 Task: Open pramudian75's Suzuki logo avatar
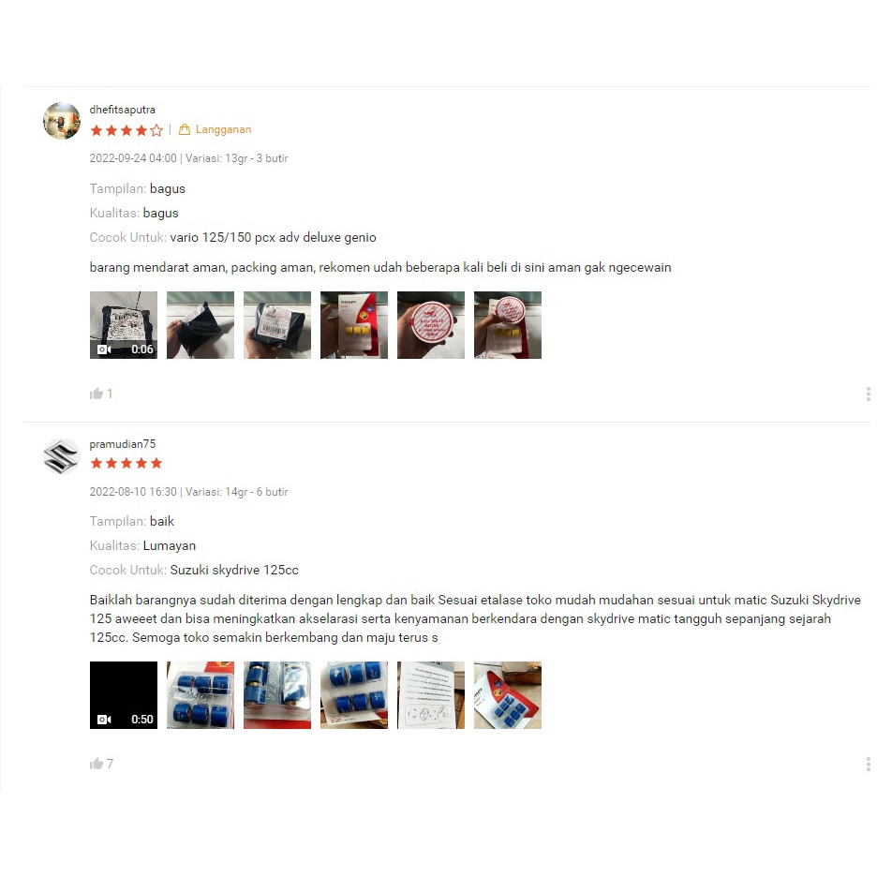[x=62, y=456]
